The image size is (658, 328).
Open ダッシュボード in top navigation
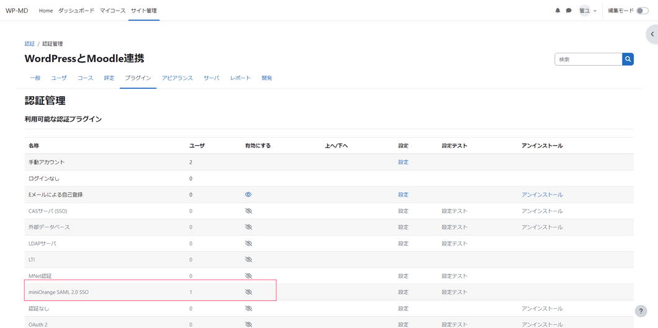[x=76, y=11]
